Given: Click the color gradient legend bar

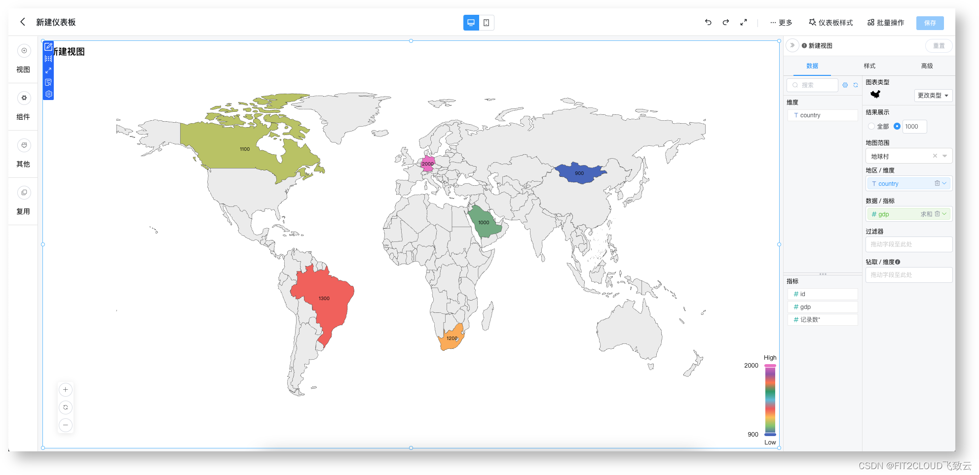Looking at the screenshot, I should click(770, 400).
